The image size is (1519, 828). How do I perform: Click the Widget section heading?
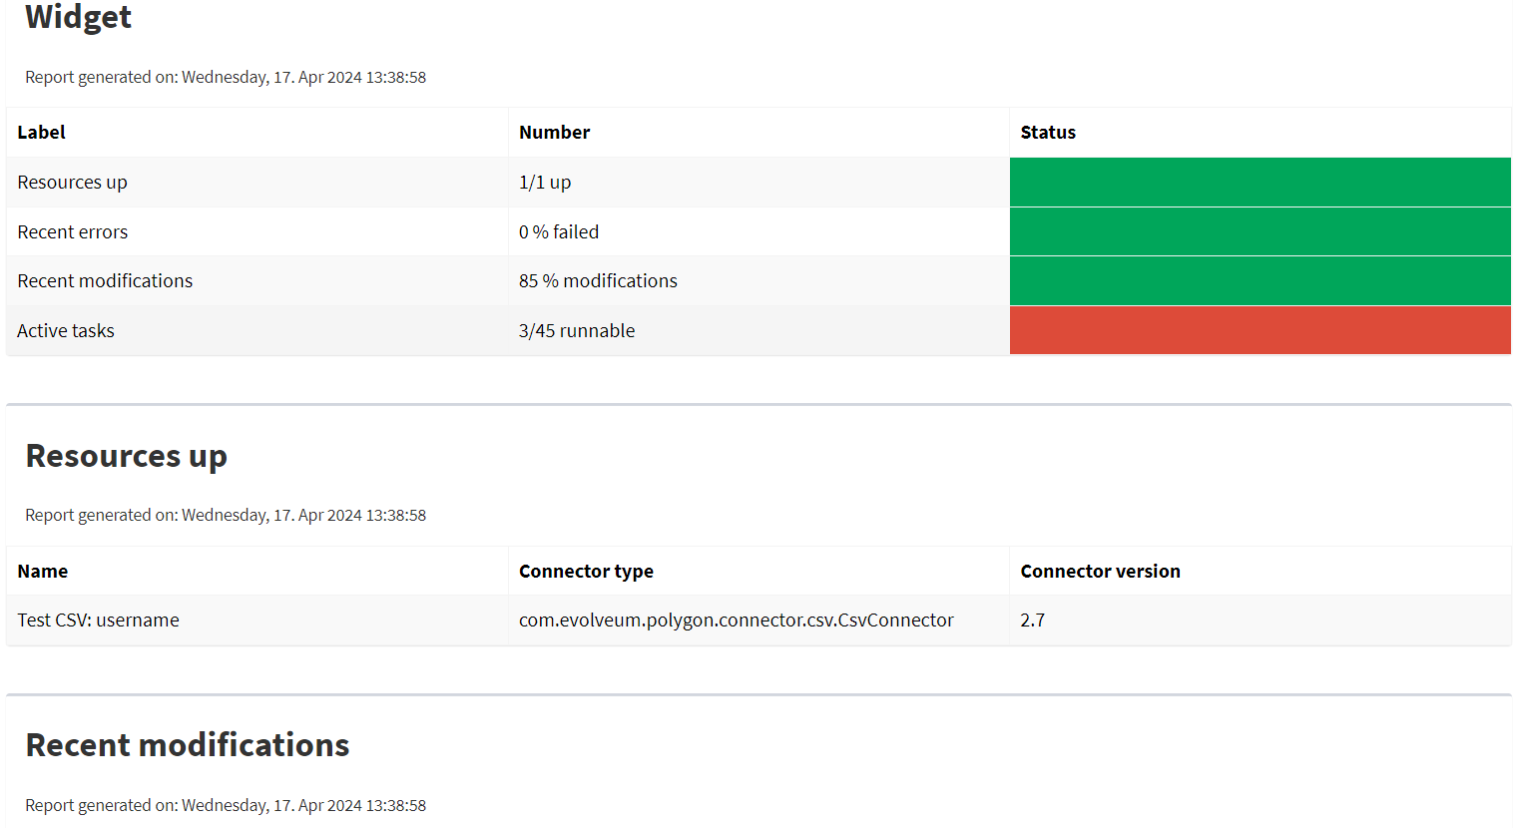78,17
